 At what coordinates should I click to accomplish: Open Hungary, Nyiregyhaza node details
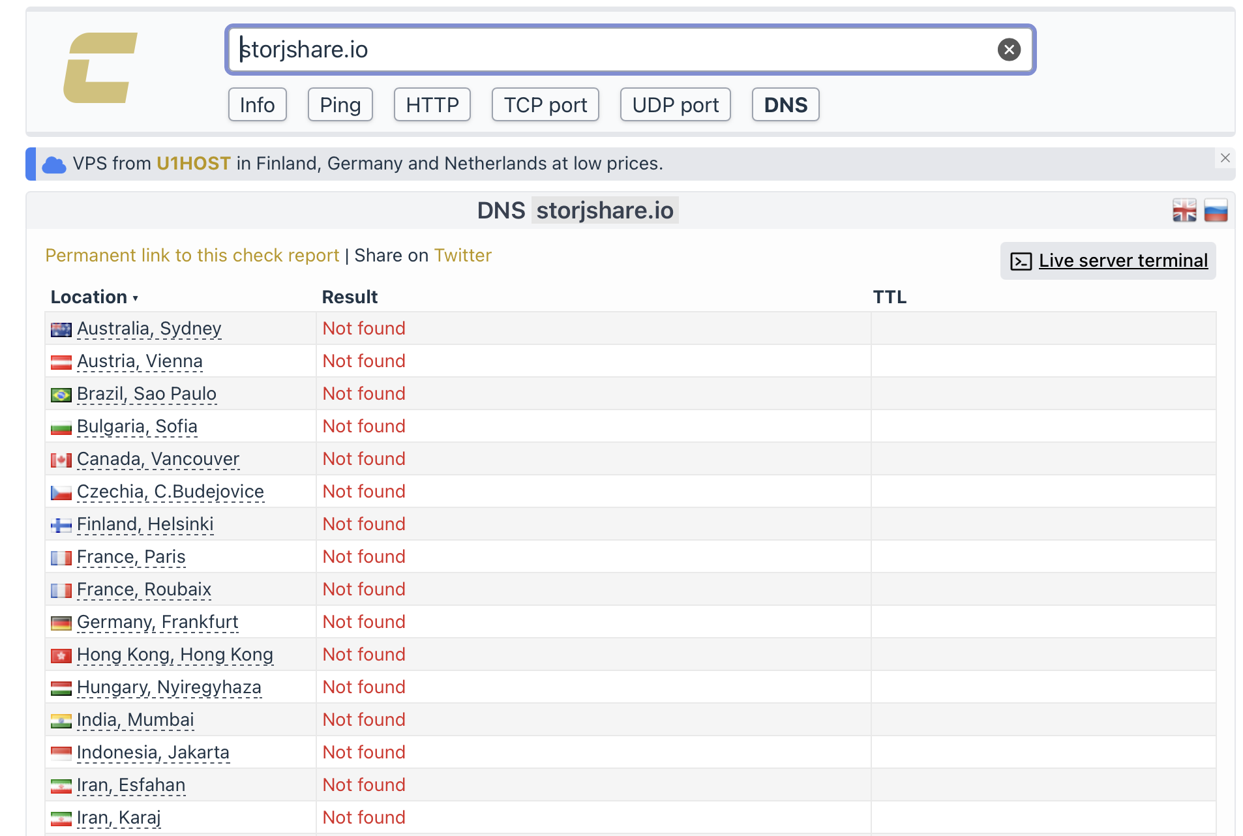(x=169, y=687)
